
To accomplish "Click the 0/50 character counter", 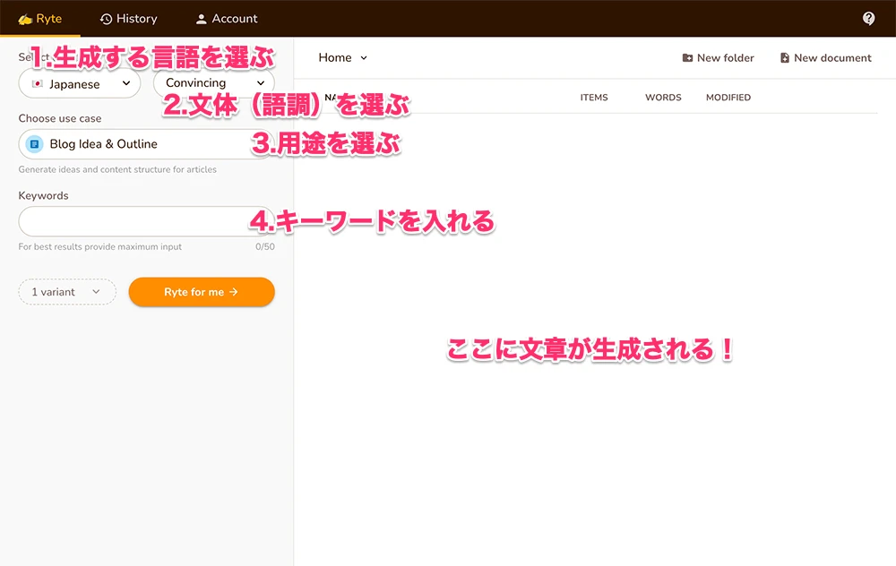I will point(265,247).
